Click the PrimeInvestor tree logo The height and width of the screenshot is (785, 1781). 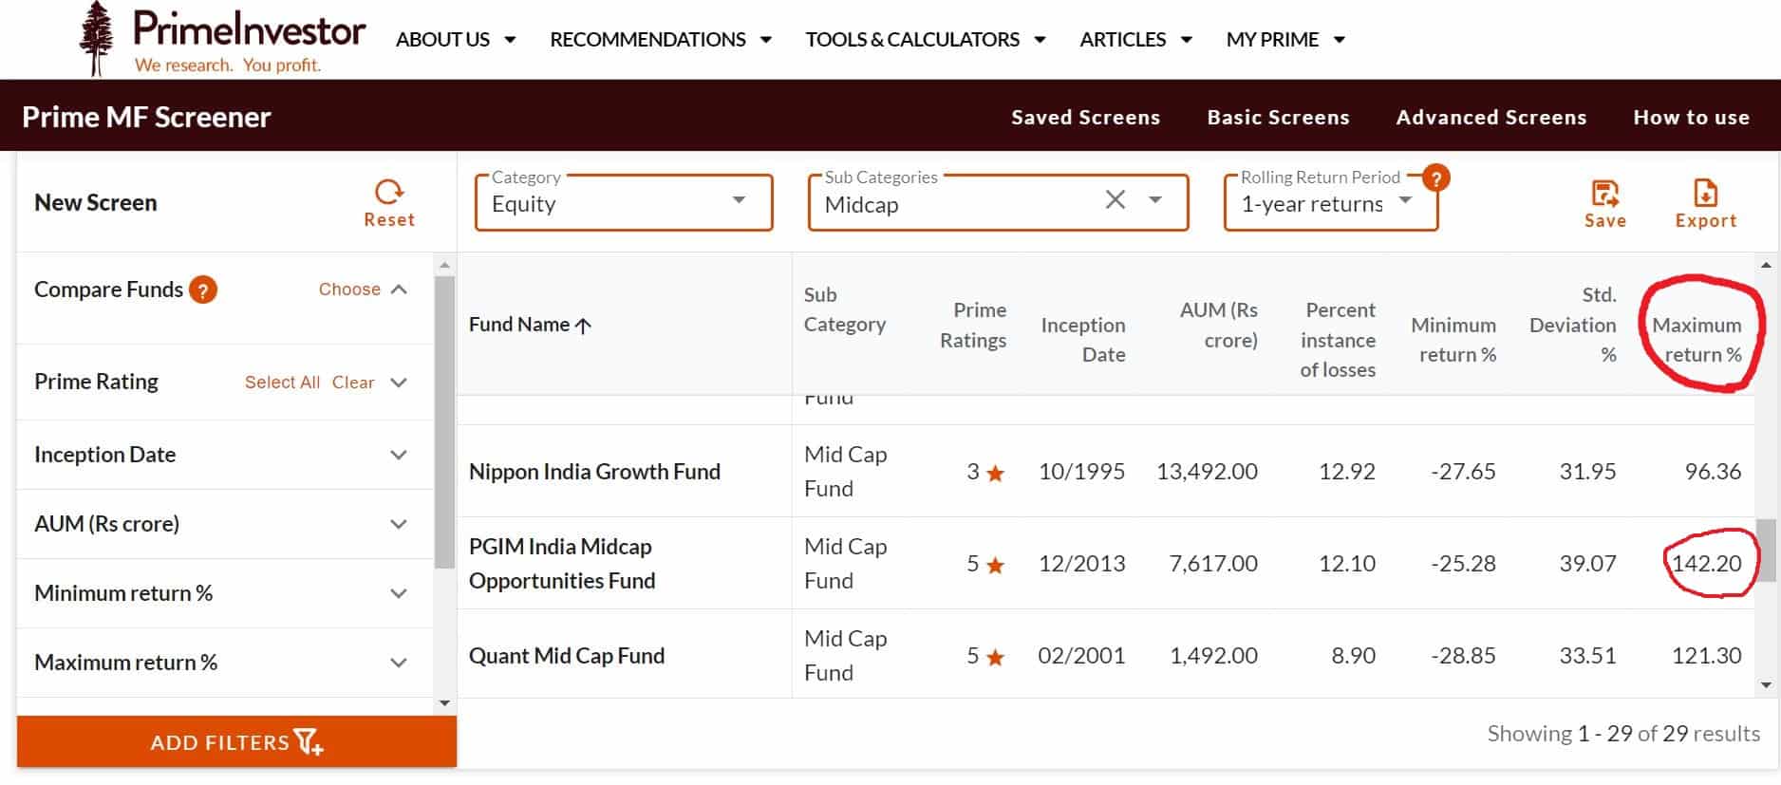pos(96,39)
